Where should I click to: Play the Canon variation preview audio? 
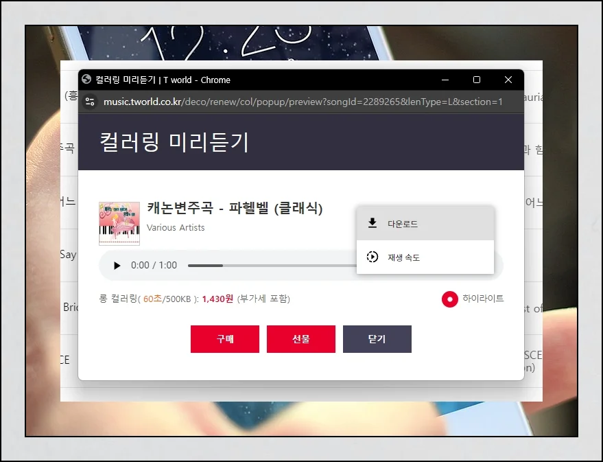click(x=117, y=266)
